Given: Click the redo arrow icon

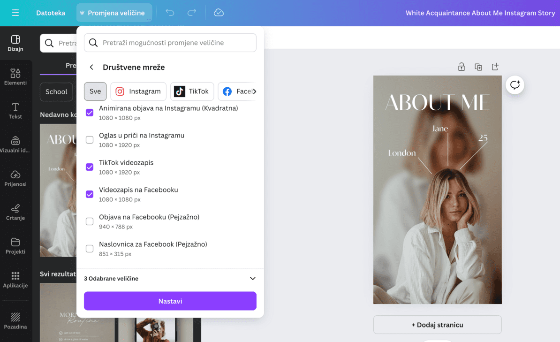Looking at the screenshot, I should [x=191, y=13].
